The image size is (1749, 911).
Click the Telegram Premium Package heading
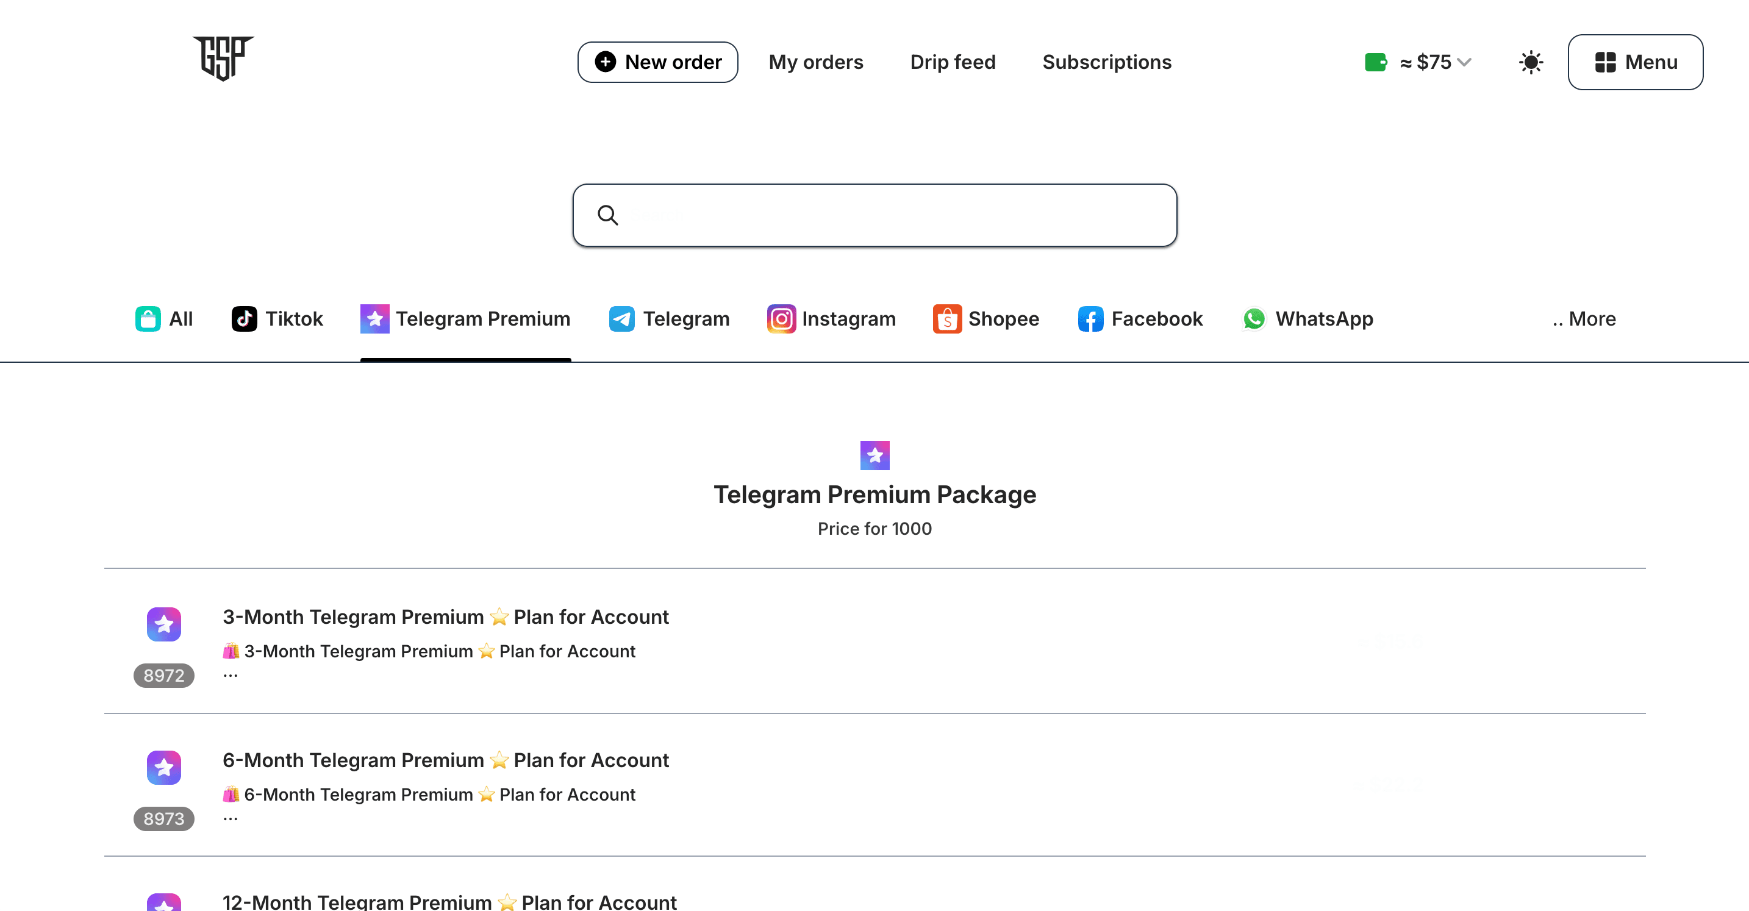point(875,494)
